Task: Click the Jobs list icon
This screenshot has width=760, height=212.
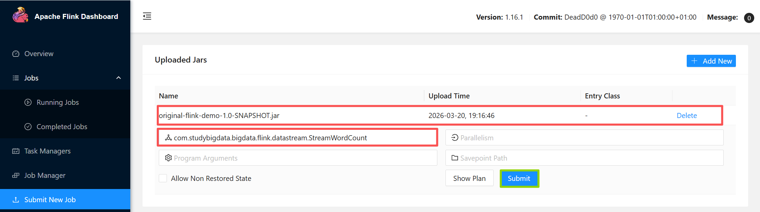Action: (16, 78)
